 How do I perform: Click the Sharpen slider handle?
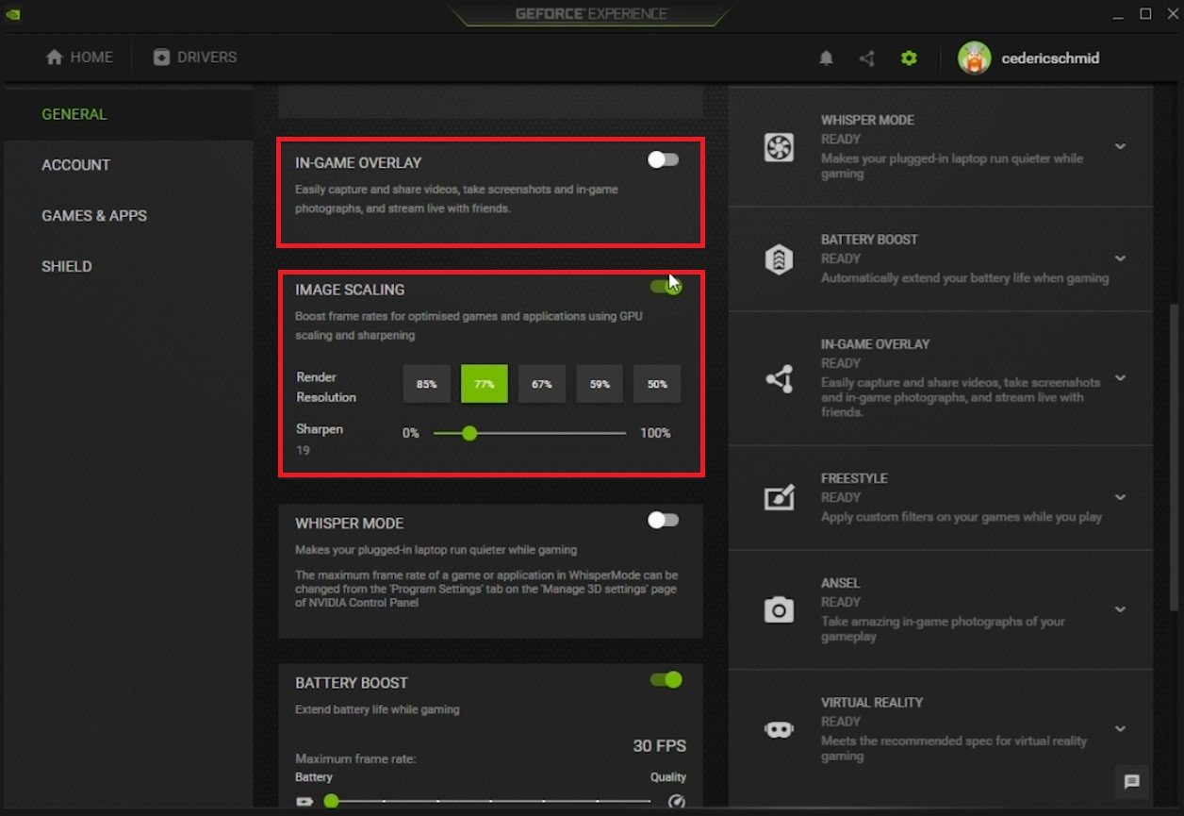point(469,433)
